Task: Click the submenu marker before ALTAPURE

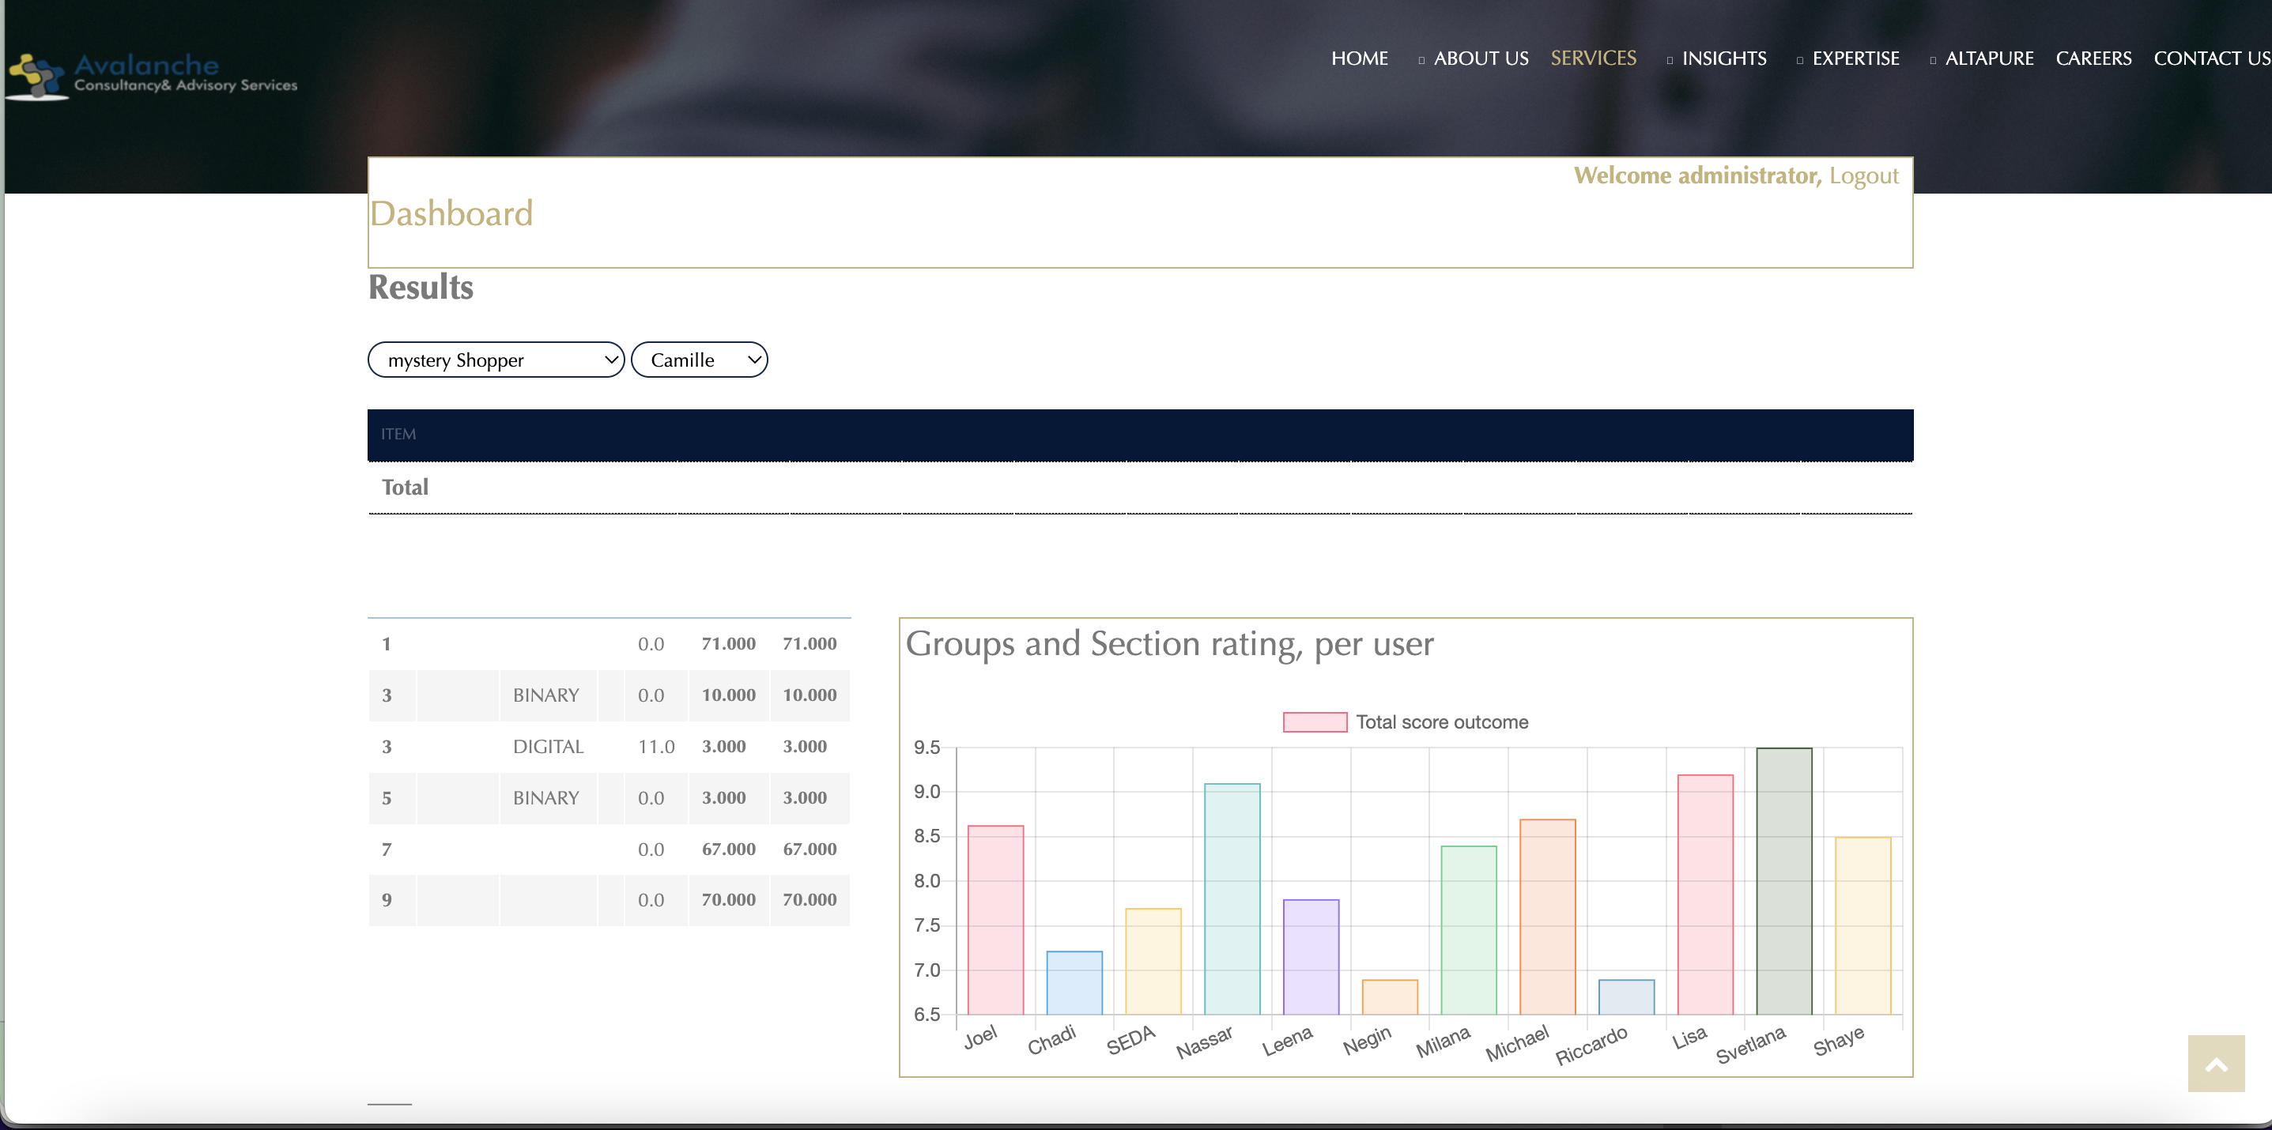Action: 1932,60
